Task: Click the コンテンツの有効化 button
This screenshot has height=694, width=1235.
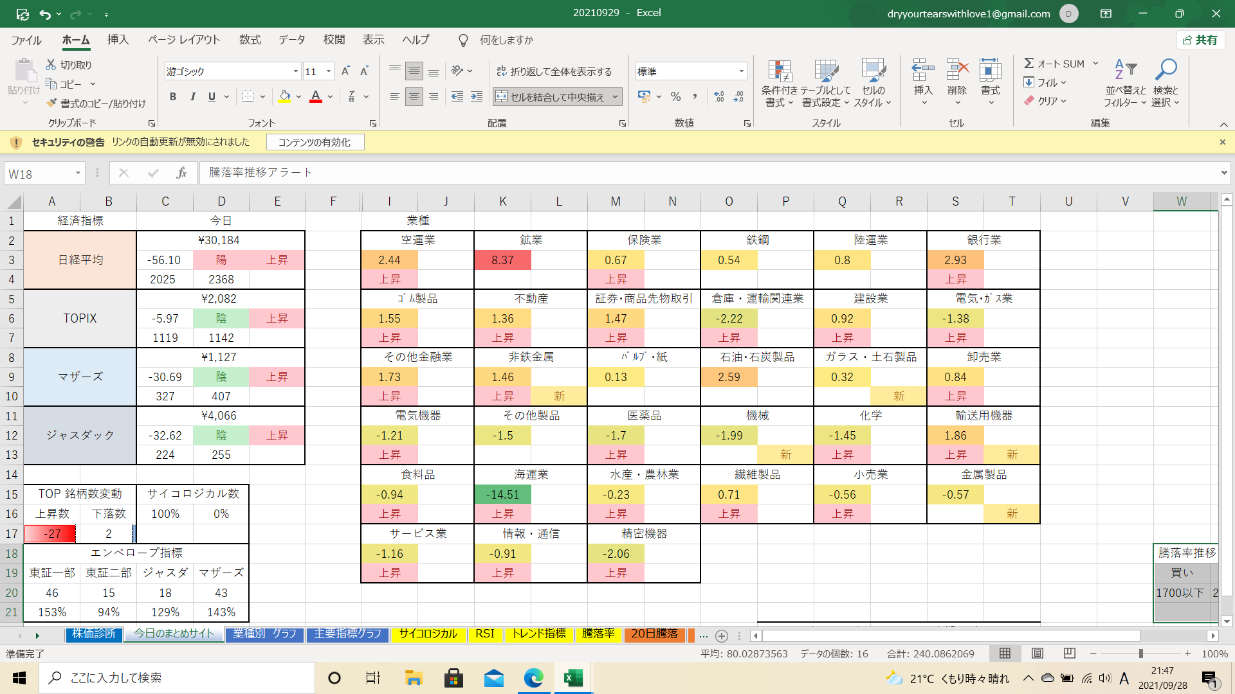Action: point(315,142)
